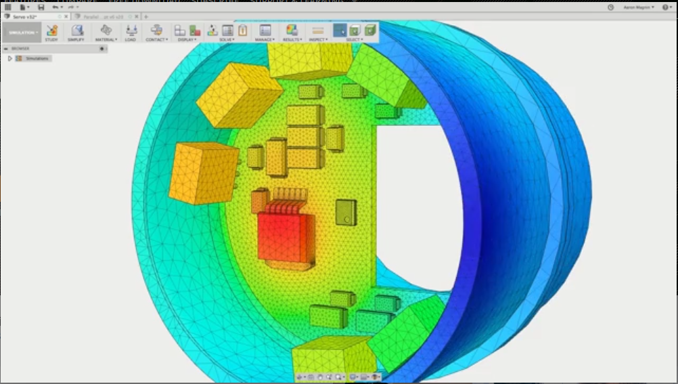Click the Contact icon
The width and height of the screenshot is (678, 384).
click(x=156, y=30)
